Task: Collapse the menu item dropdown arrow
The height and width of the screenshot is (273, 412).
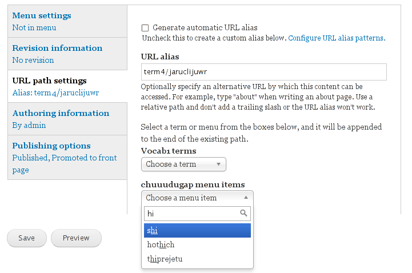Action: click(x=246, y=198)
